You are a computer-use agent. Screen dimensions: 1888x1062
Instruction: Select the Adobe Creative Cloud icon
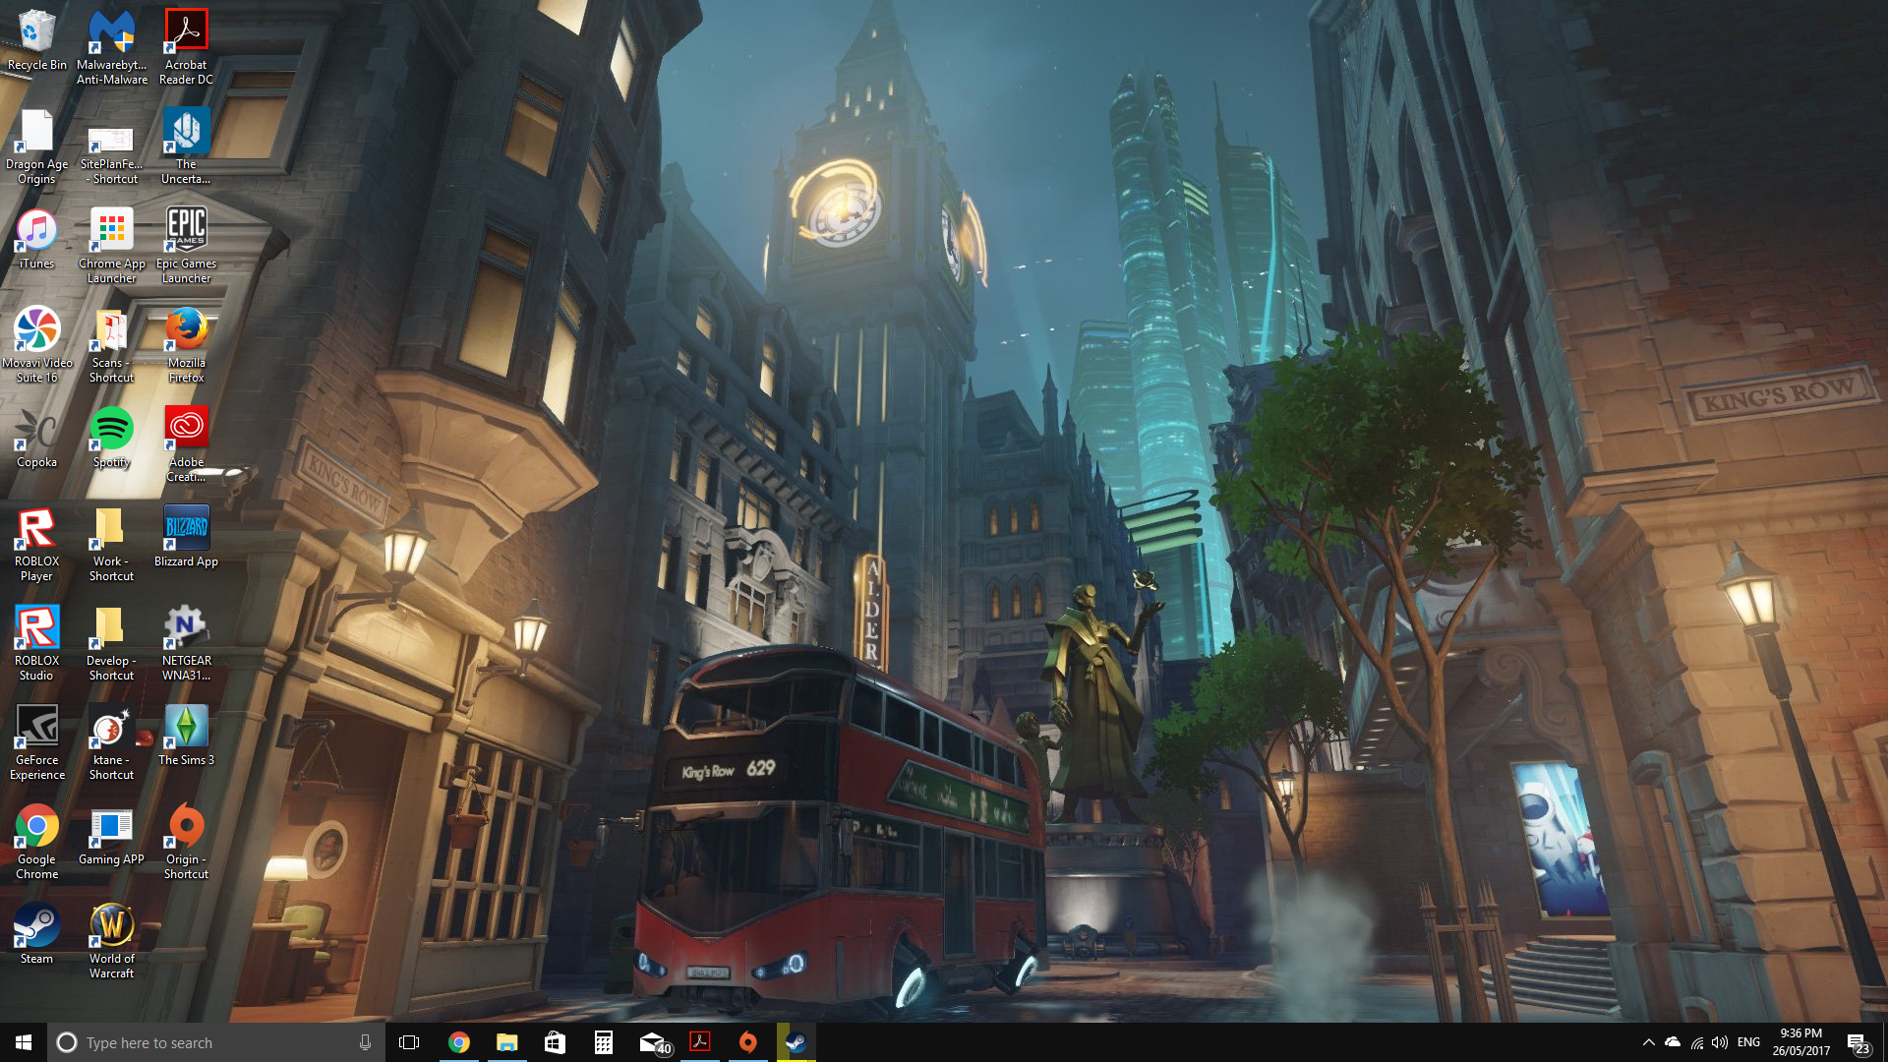click(186, 430)
